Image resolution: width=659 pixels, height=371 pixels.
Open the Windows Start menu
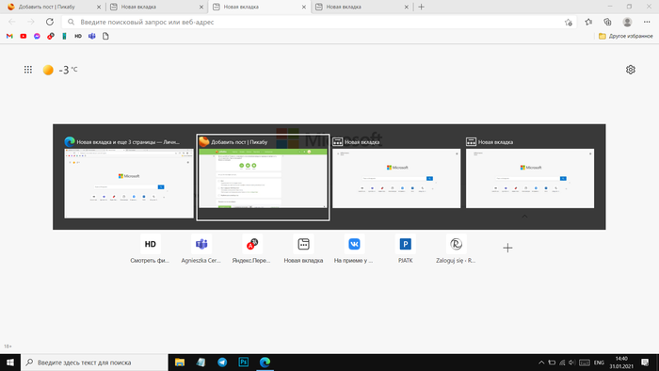pos(10,363)
